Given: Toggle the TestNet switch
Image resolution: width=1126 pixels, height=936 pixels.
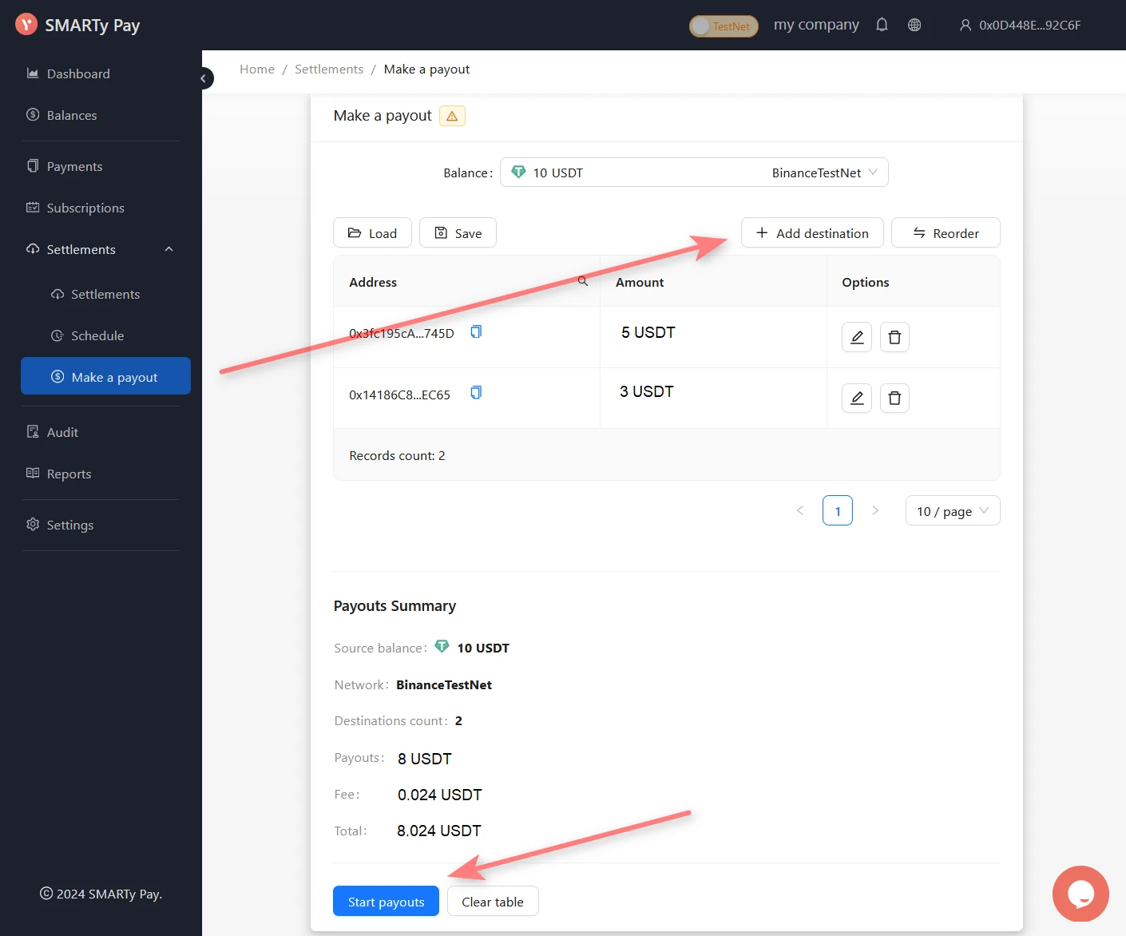Looking at the screenshot, I should (x=723, y=26).
